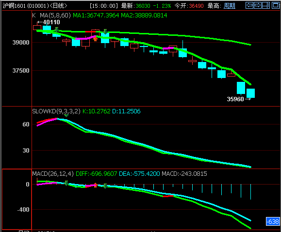
Task: Click the last cyan candlestick near 35960
Action: (250, 93)
